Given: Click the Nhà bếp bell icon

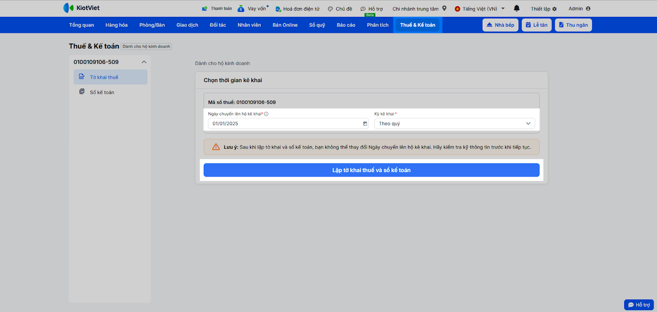Looking at the screenshot, I should point(489,25).
